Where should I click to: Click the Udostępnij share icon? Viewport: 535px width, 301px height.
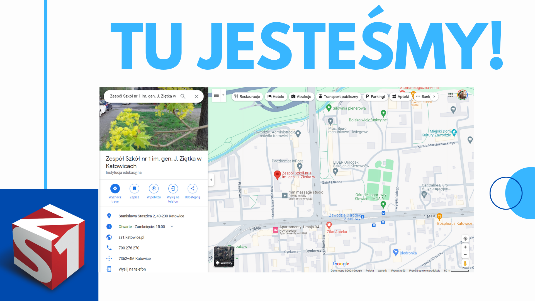(192, 189)
